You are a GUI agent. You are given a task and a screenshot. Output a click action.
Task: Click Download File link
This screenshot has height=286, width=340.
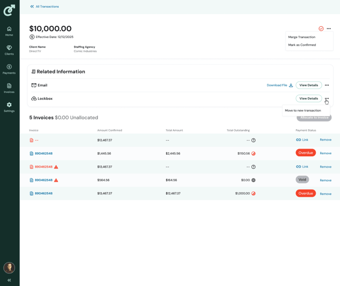tap(280, 85)
